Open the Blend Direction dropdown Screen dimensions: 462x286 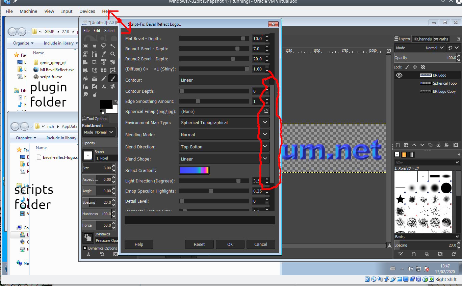pos(224,147)
